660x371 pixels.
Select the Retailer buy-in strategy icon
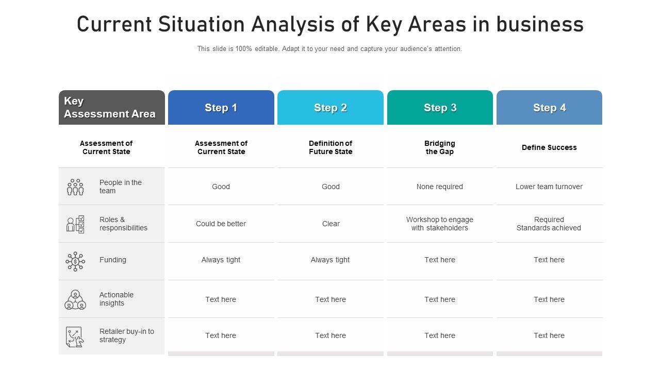click(75, 336)
